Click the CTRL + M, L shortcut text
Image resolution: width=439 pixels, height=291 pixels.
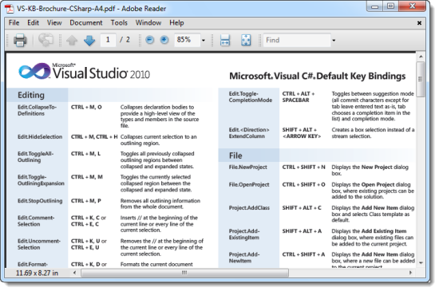point(85,153)
